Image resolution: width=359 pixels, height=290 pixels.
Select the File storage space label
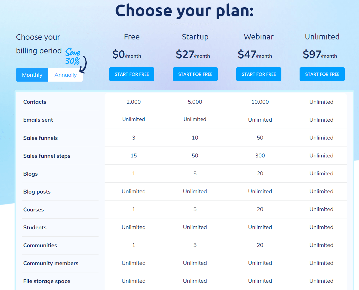[x=47, y=281]
